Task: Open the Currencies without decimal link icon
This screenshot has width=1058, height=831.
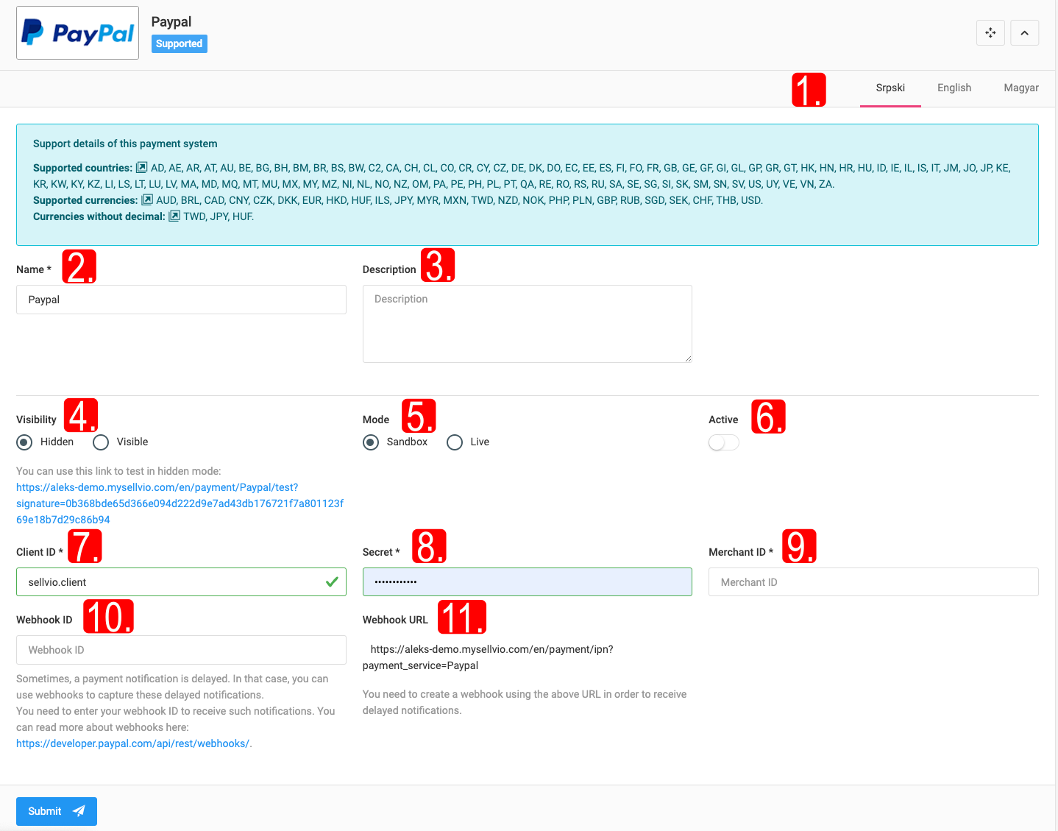Action: point(174,216)
